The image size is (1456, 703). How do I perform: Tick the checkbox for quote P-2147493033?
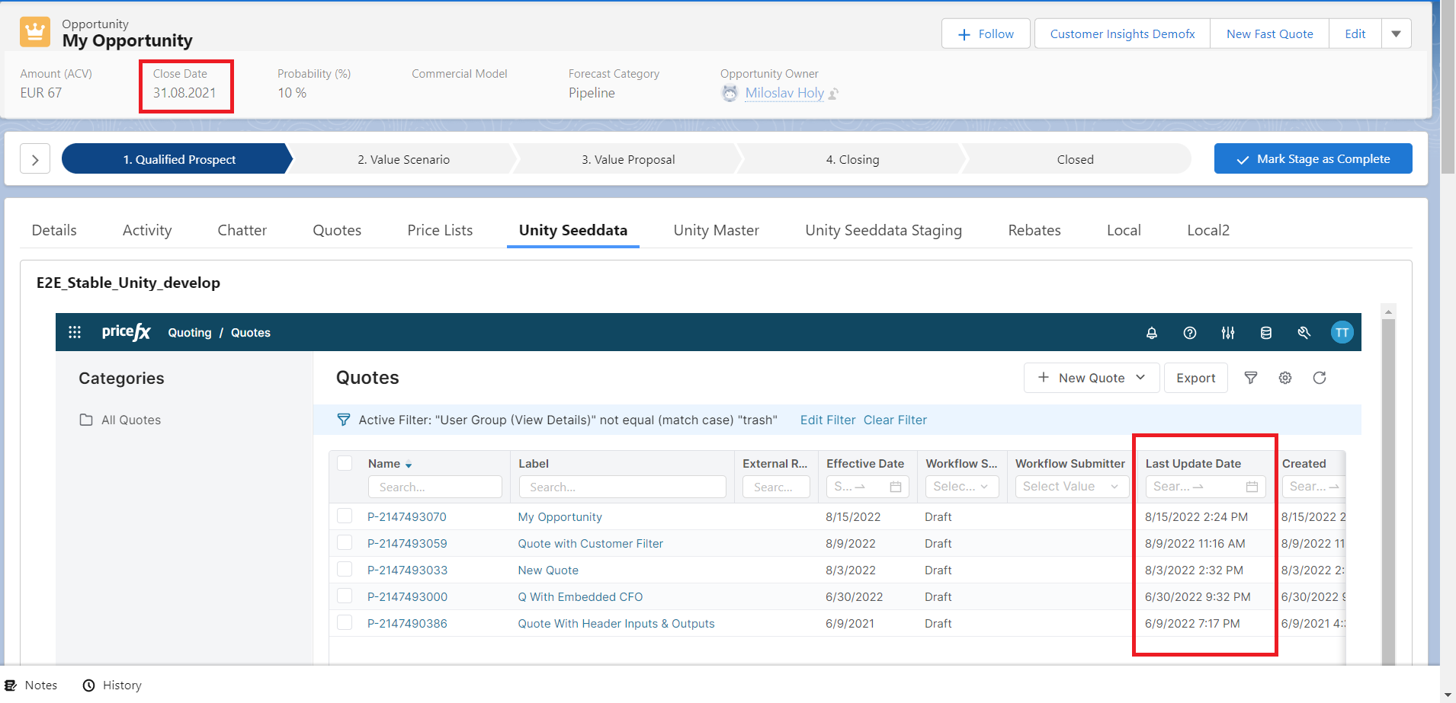pos(345,570)
